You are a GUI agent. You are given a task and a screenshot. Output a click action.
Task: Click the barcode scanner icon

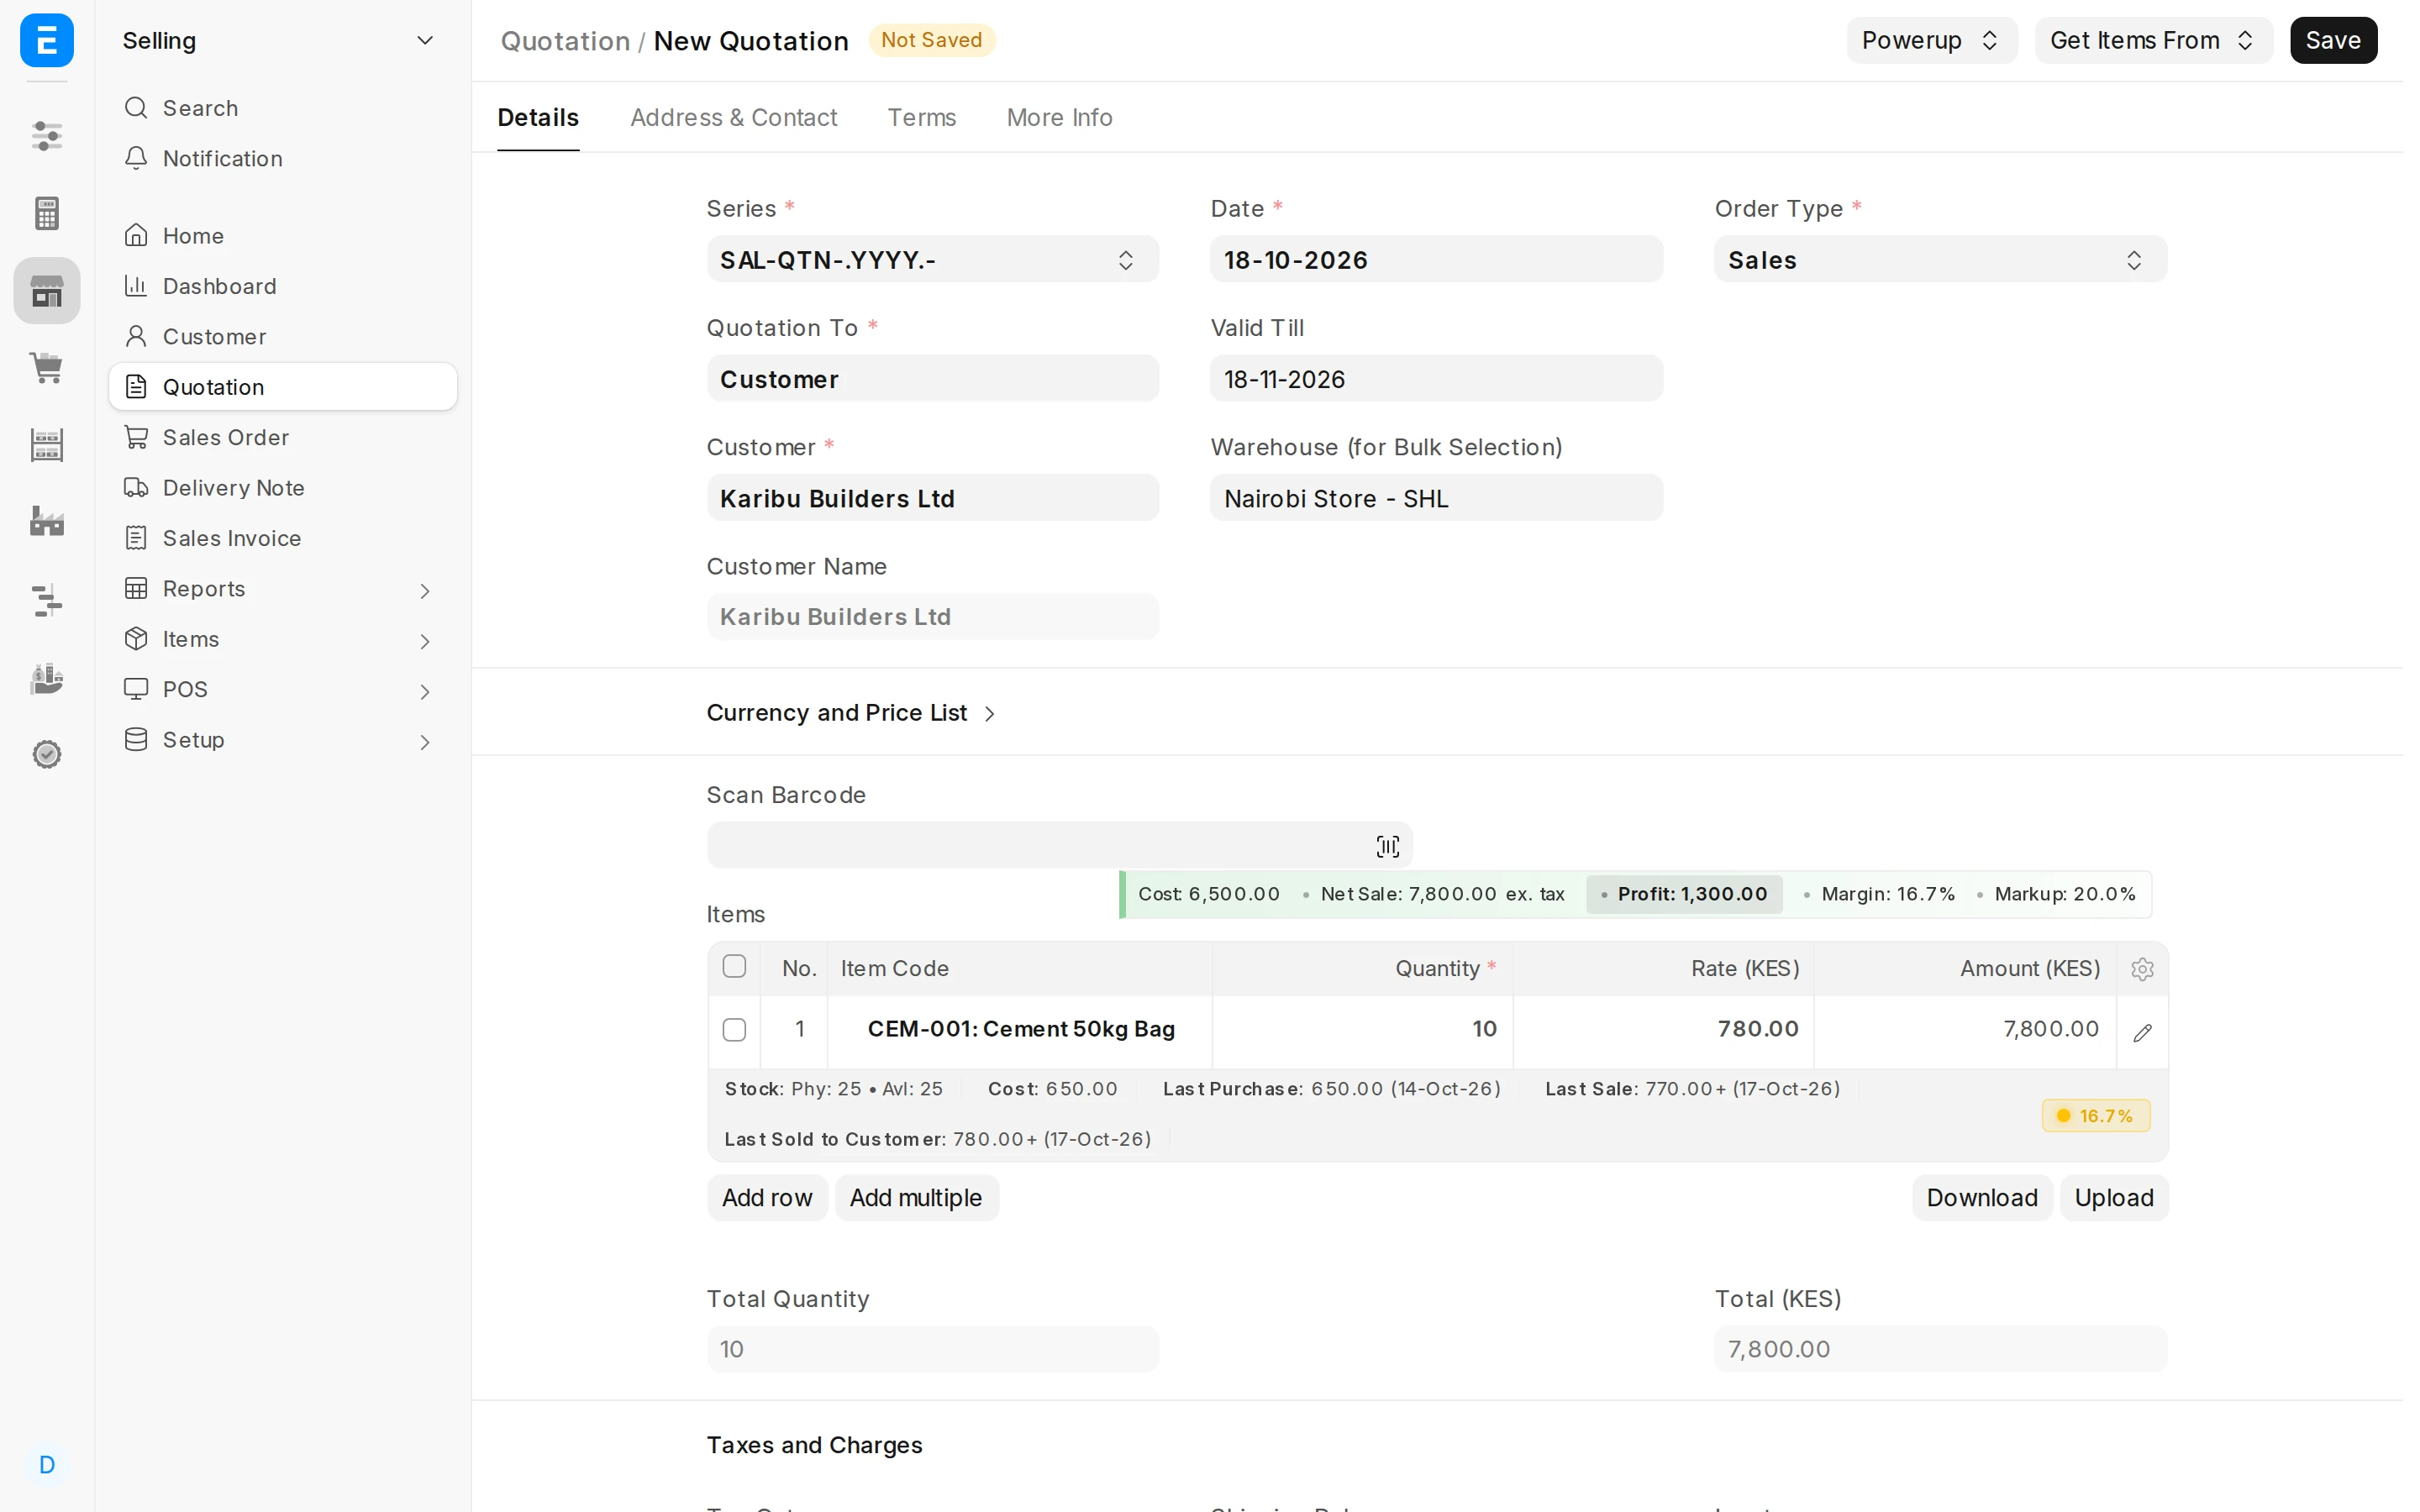[1387, 846]
